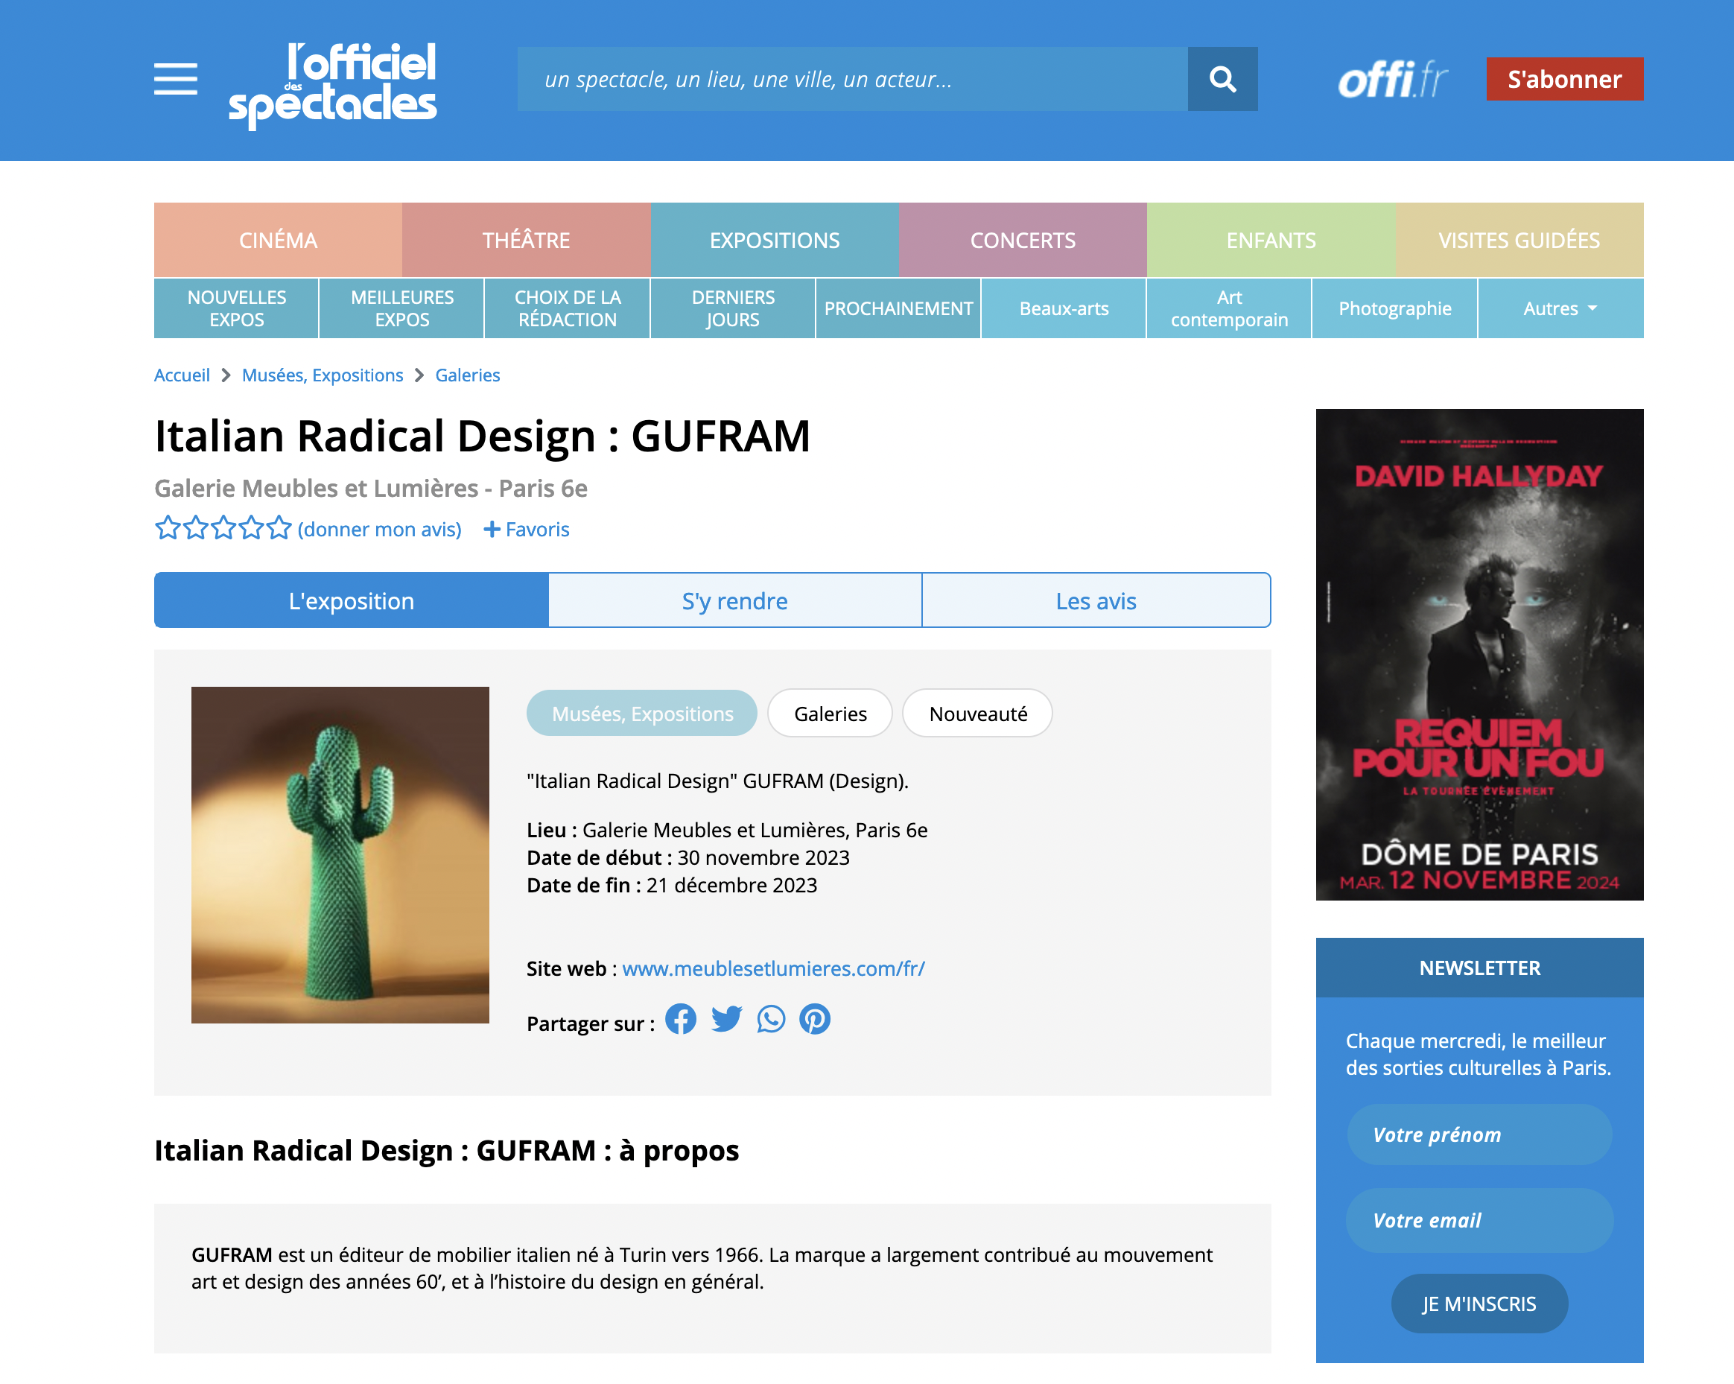Share on Pinterest icon
This screenshot has height=1384, width=1734.
tap(815, 1020)
